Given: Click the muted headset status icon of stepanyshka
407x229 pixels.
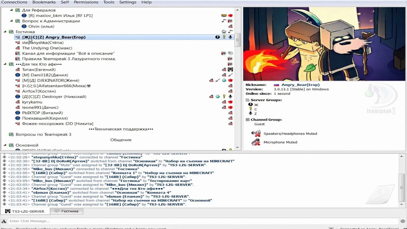Looking at the screenshot, I should coord(17,43).
